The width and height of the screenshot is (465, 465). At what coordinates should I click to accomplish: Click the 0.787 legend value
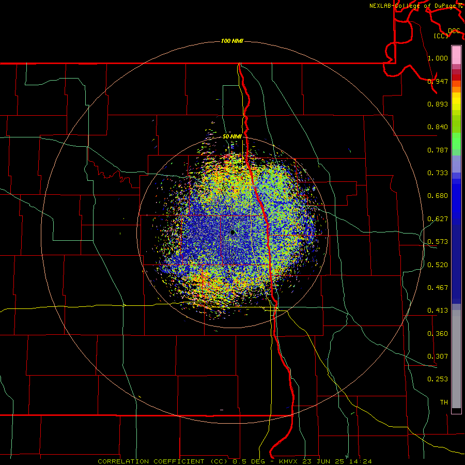438,150
